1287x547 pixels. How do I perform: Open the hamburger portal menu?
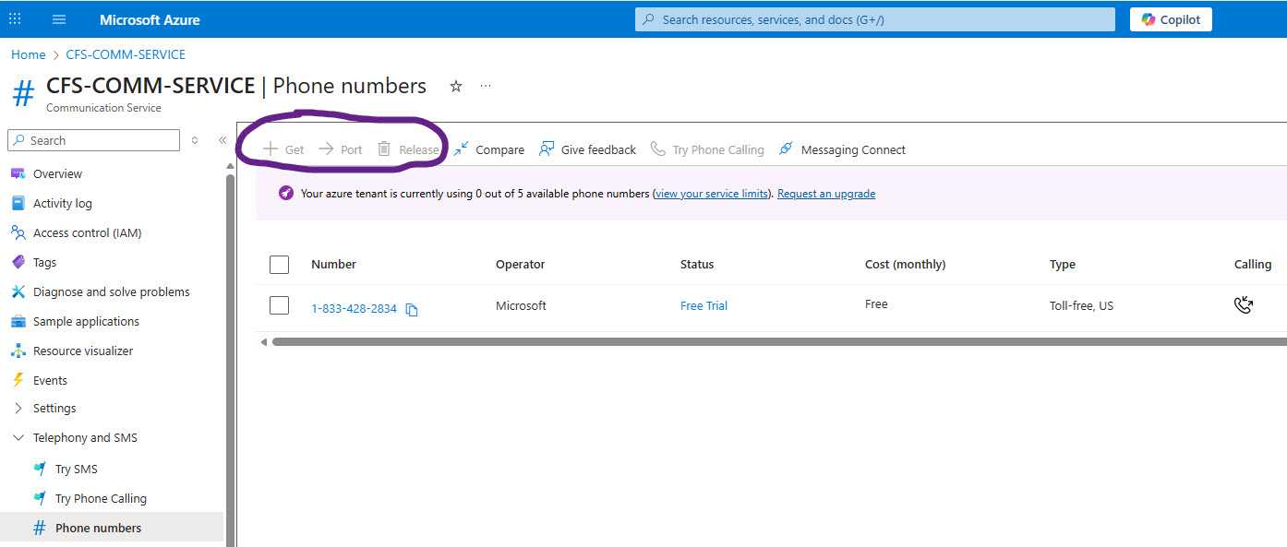coord(59,19)
